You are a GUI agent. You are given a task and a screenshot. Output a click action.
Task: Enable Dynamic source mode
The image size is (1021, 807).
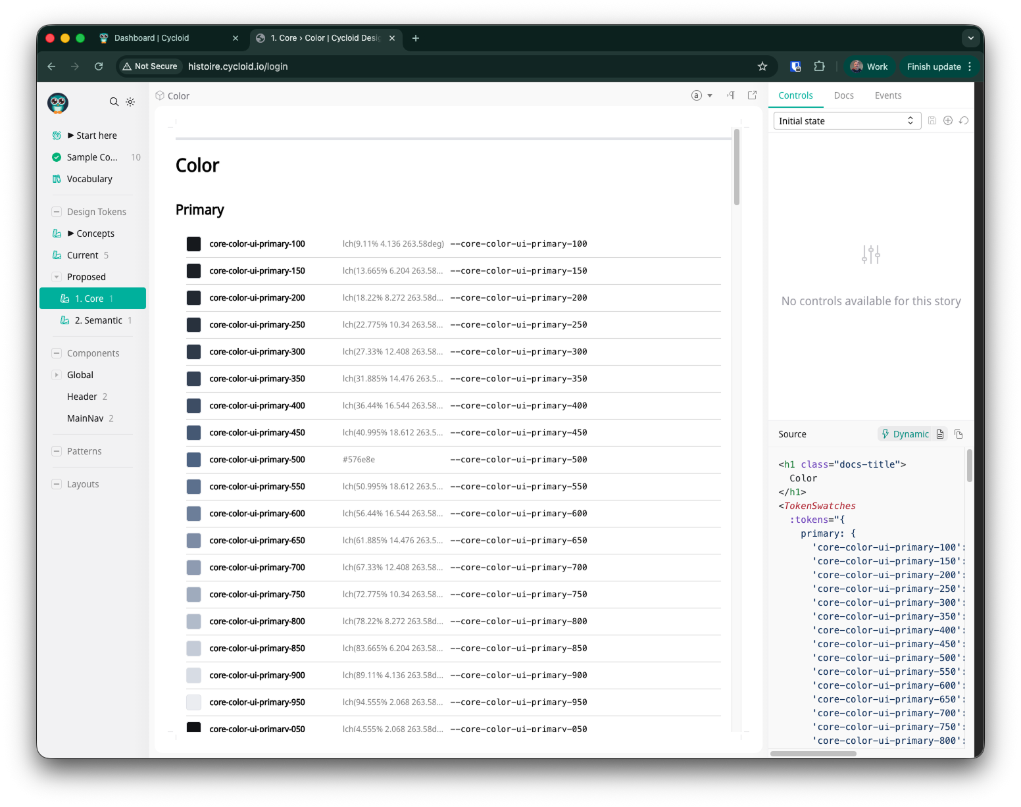tap(905, 434)
